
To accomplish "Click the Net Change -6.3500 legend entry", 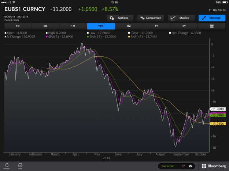I will (x=185, y=33).
